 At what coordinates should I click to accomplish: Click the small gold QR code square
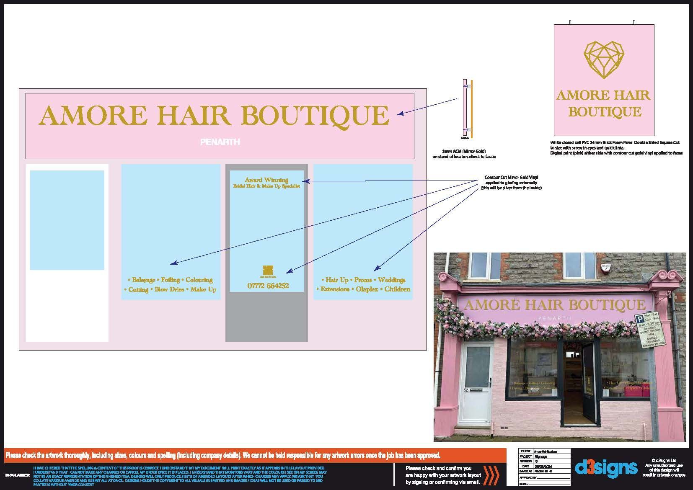pyautogui.click(x=267, y=270)
